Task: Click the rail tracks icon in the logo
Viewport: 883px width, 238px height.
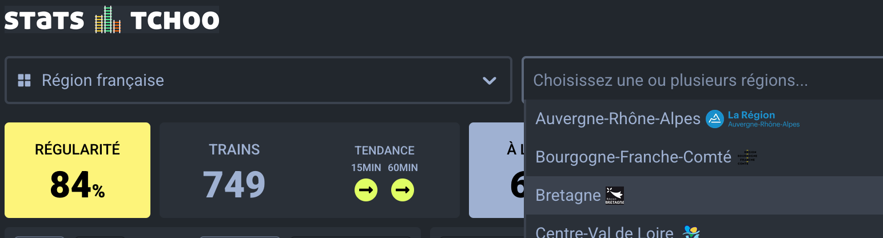Action: 108,19
